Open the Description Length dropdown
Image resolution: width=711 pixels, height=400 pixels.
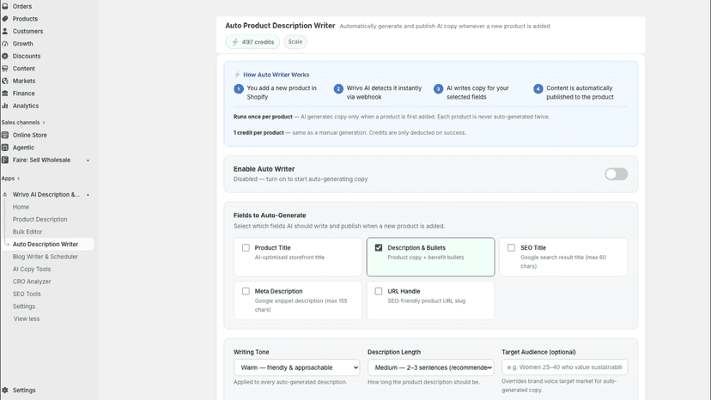(x=431, y=367)
